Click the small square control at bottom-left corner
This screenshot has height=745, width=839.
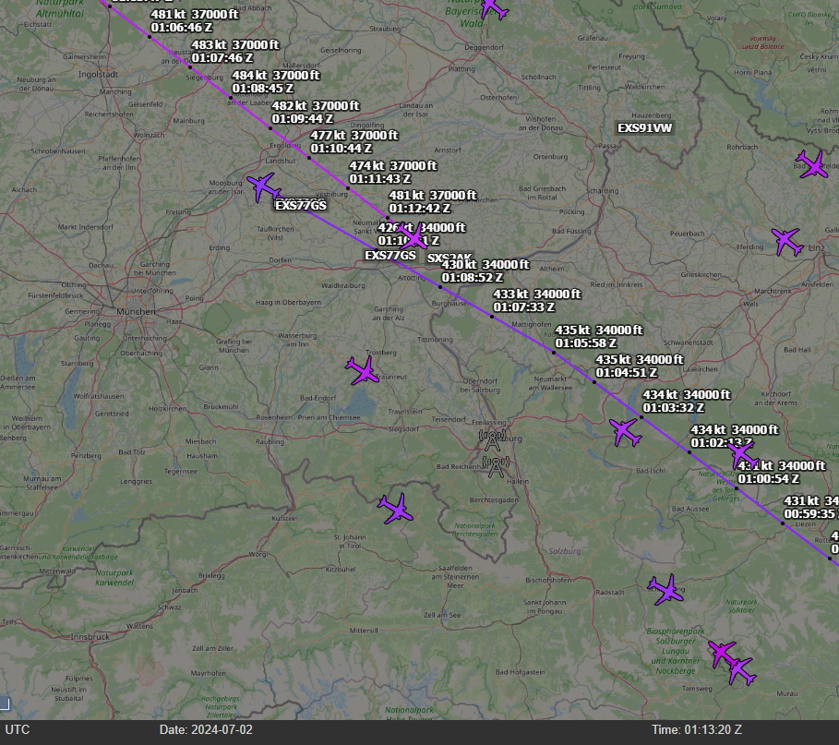(x=4, y=705)
